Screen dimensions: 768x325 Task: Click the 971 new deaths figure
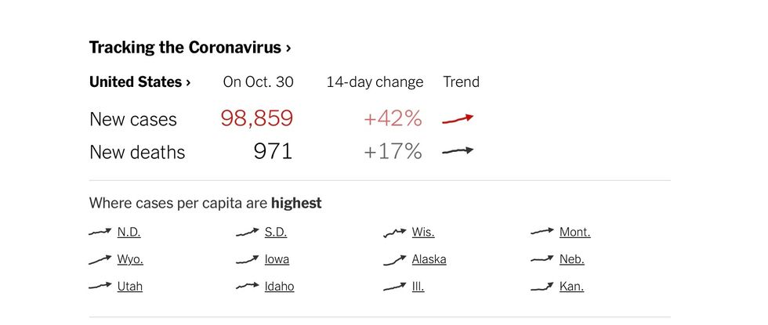pos(273,151)
